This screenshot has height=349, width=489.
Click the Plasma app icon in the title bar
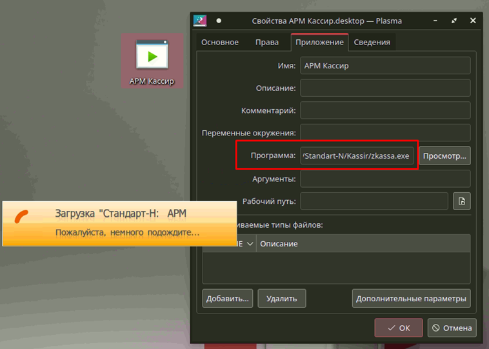pyautogui.click(x=200, y=21)
